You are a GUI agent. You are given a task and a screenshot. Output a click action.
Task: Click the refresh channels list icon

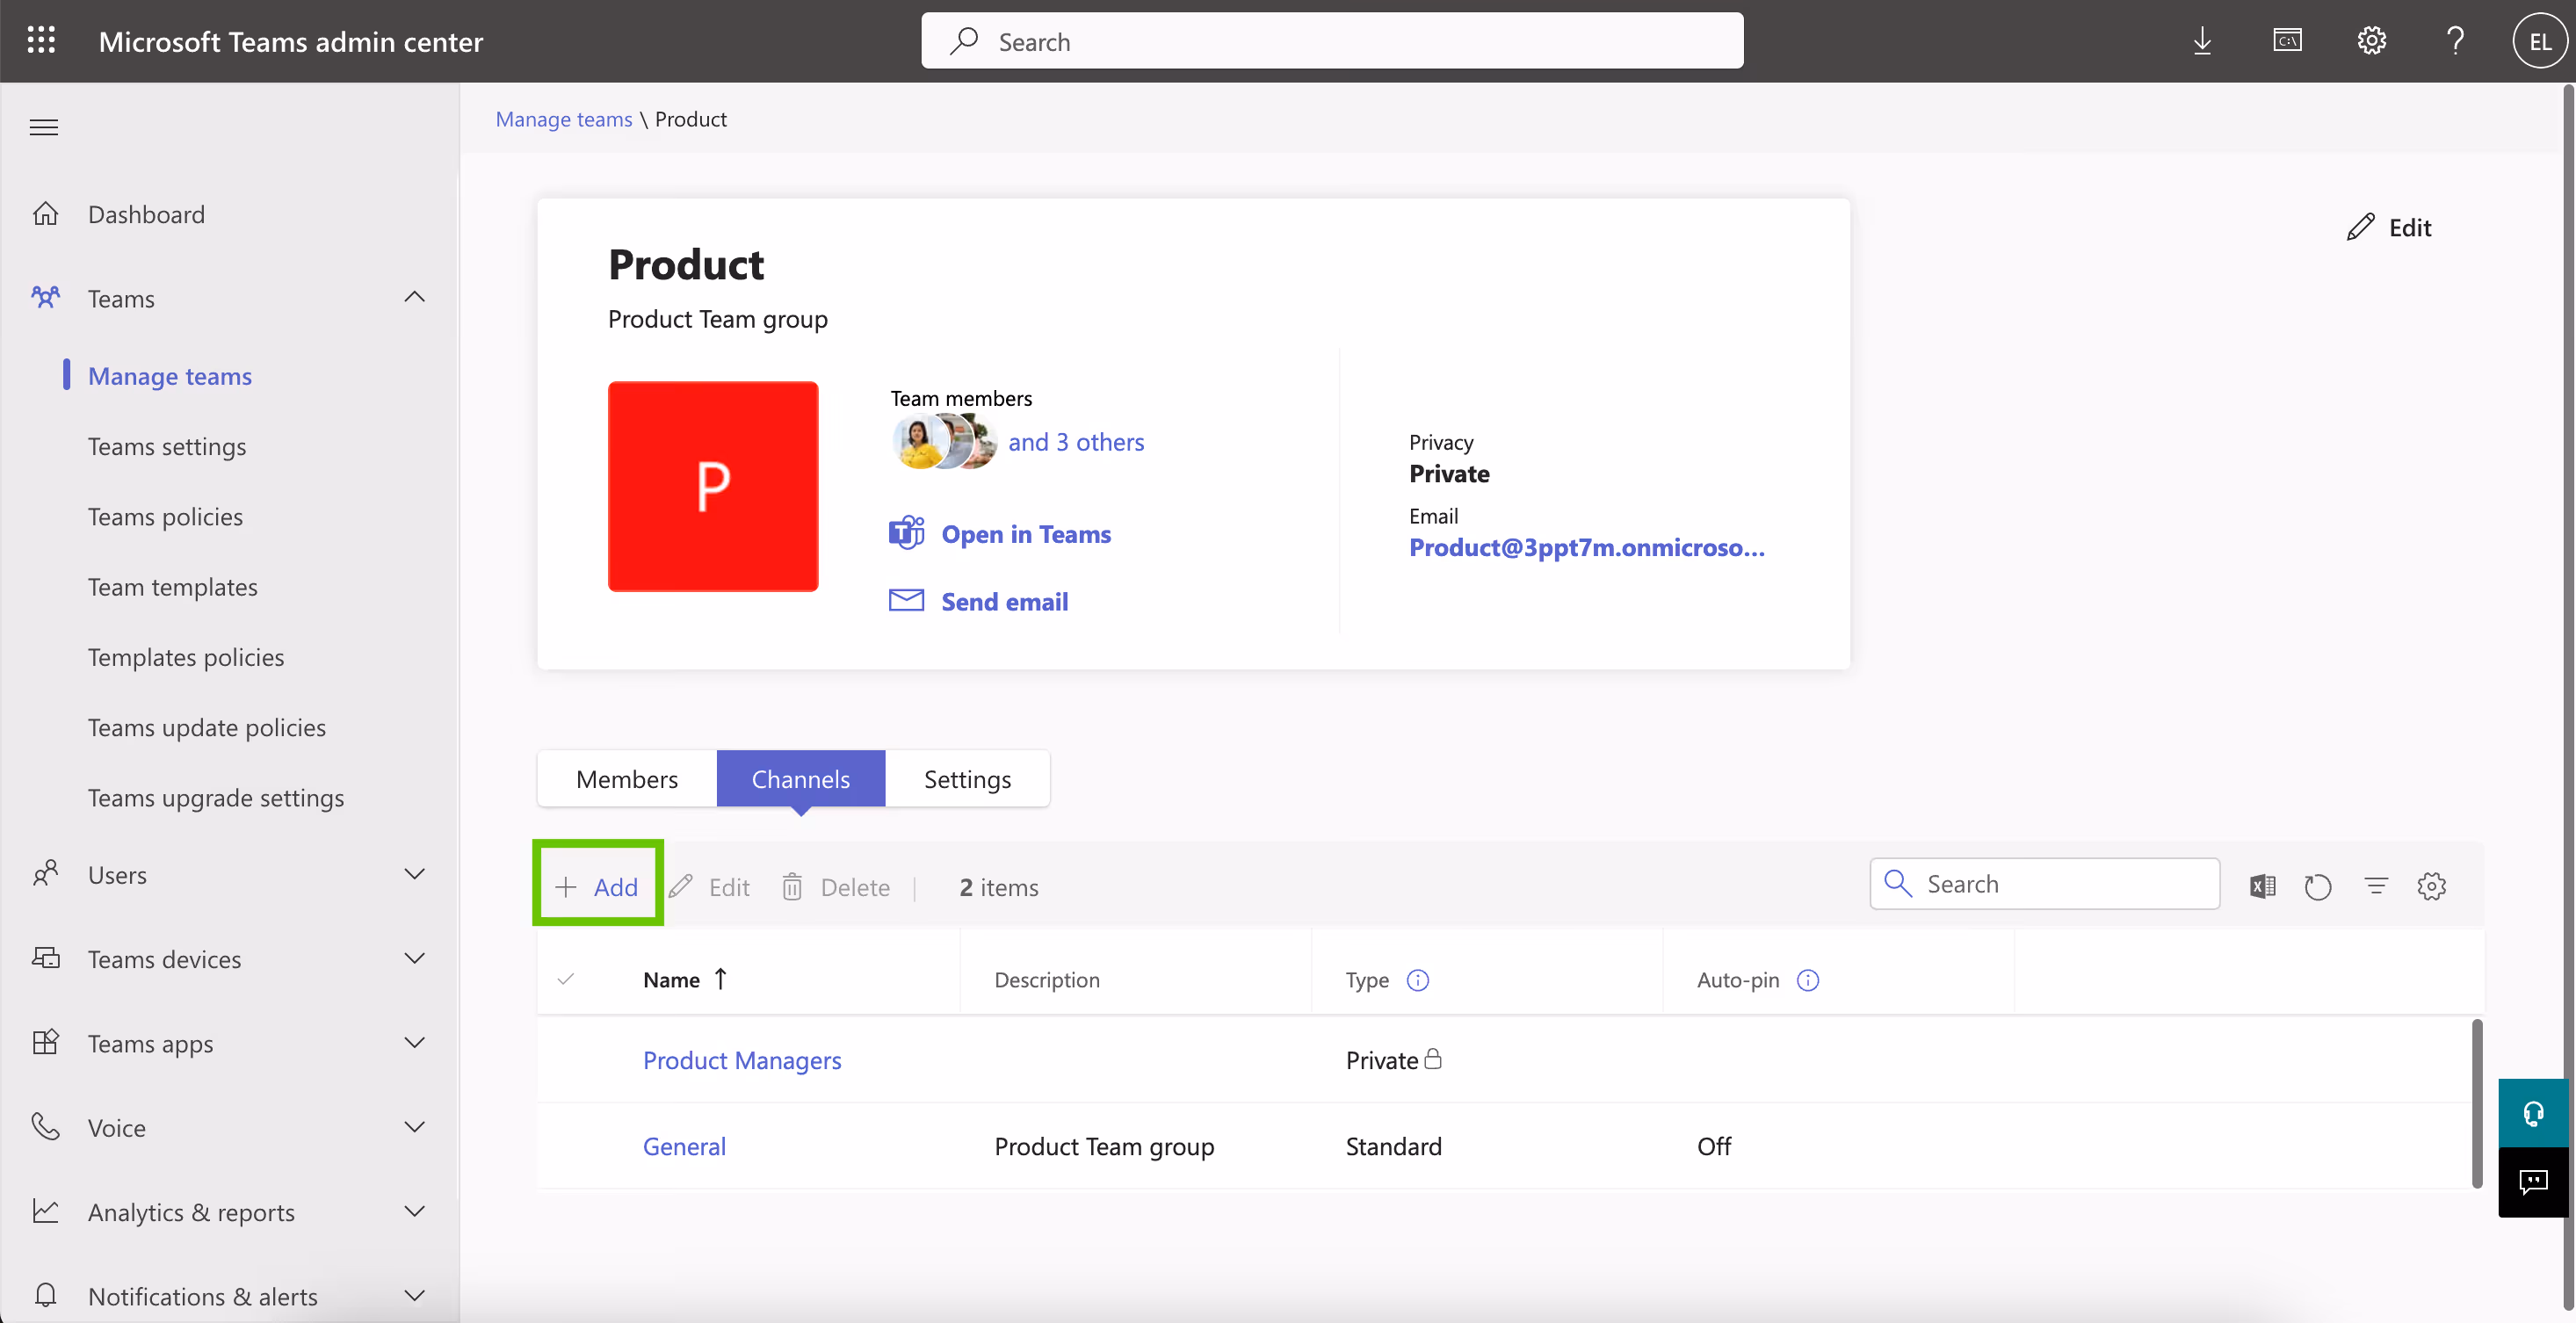tap(2317, 886)
